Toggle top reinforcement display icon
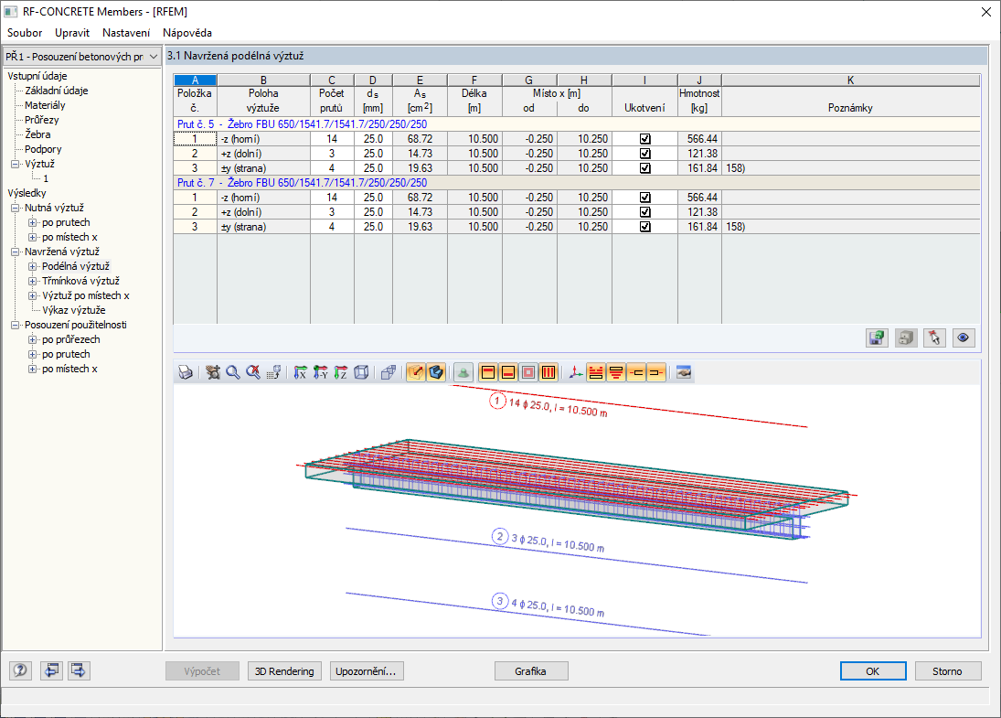 coord(488,372)
